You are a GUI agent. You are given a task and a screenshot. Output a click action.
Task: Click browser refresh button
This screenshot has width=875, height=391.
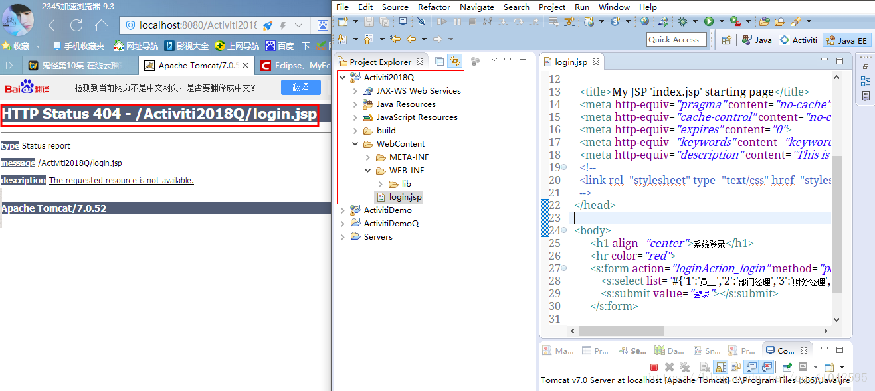[x=76, y=25]
